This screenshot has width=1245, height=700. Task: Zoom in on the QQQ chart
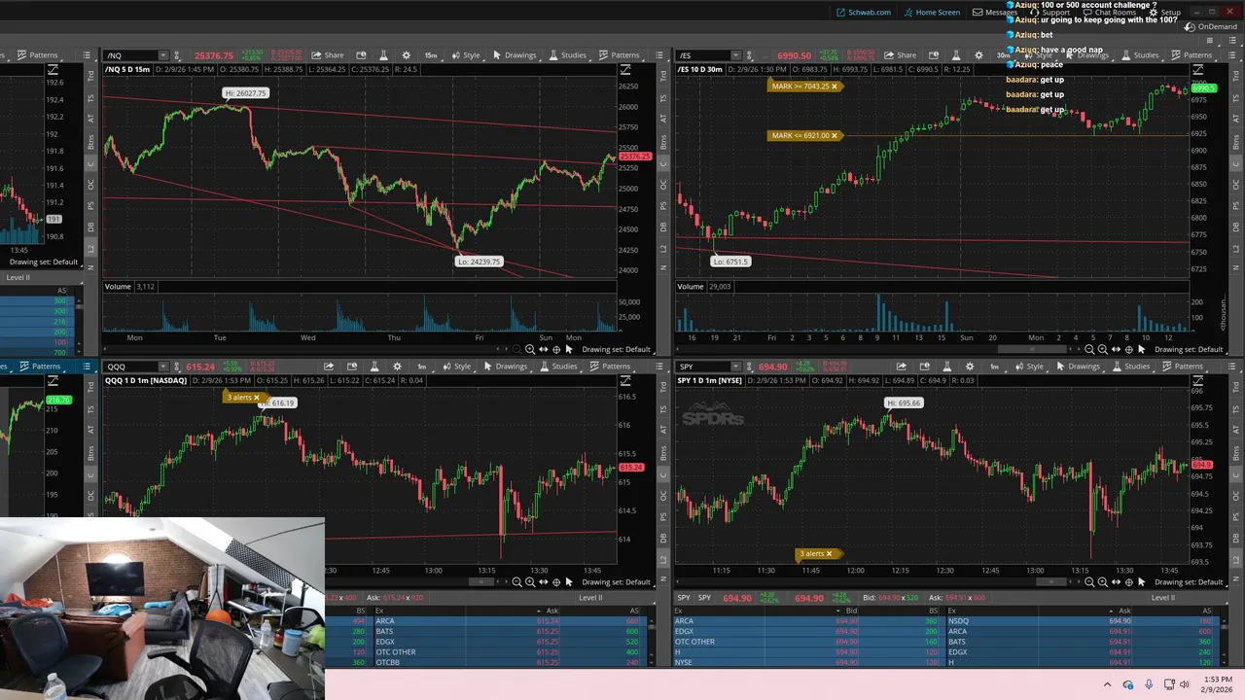click(x=530, y=582)
